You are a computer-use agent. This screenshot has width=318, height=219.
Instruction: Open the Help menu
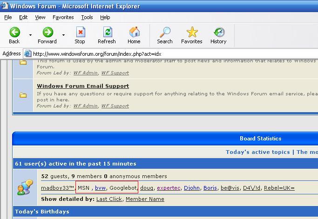click(105, 17)
